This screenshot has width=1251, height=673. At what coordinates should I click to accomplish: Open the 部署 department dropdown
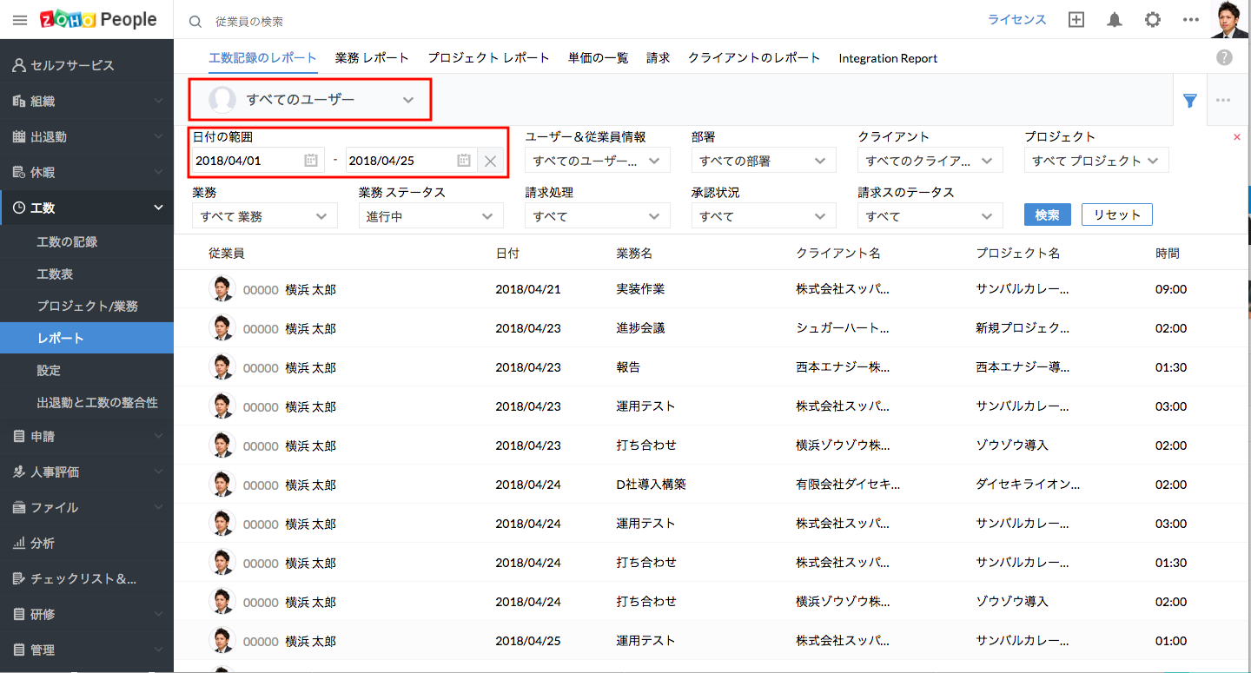click(763, 161)
